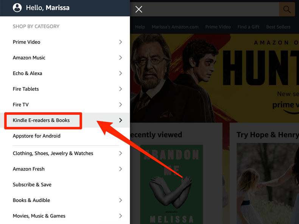This screenshot has width=299, height=224.
Task: Open the Fire Tablets arrow
Action: 120,89
